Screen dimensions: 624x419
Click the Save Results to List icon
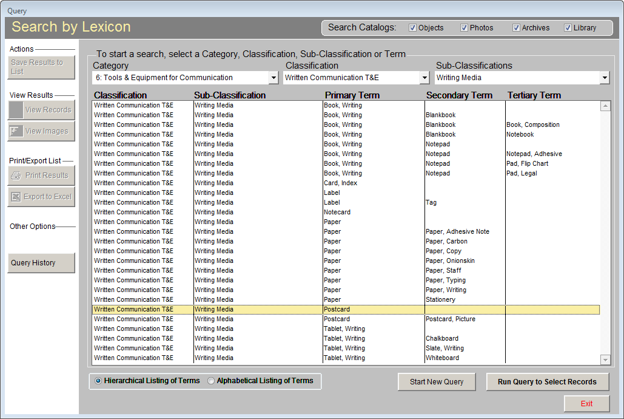[x=41, y=67]
